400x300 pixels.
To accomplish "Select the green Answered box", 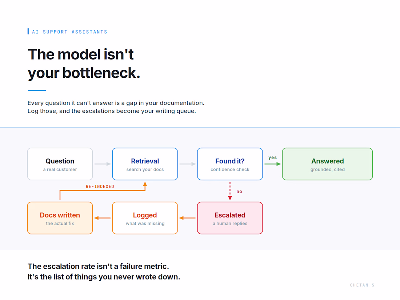I will click(327, 164).
